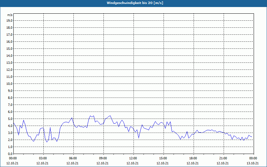Click the 16,0 y-axis label
The width and height of the screenshot is (267, 167).
[10, 41]
